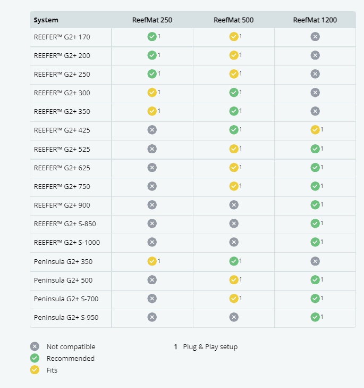Click yellow check for REEFER G2+ 425 ReefMat 1200
This screenshot has height=388, width=364.
[315, 130]
